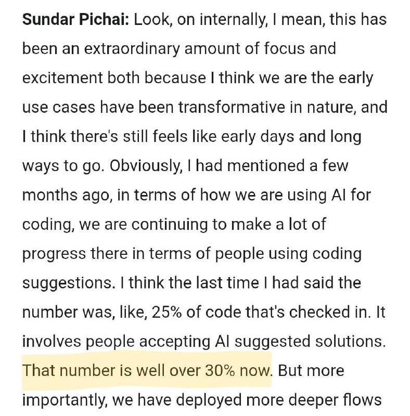Click the yellow highlighted sentence about 30%
Image resolution: width=410 pixels, height=416 pixels.
point(146,370)
